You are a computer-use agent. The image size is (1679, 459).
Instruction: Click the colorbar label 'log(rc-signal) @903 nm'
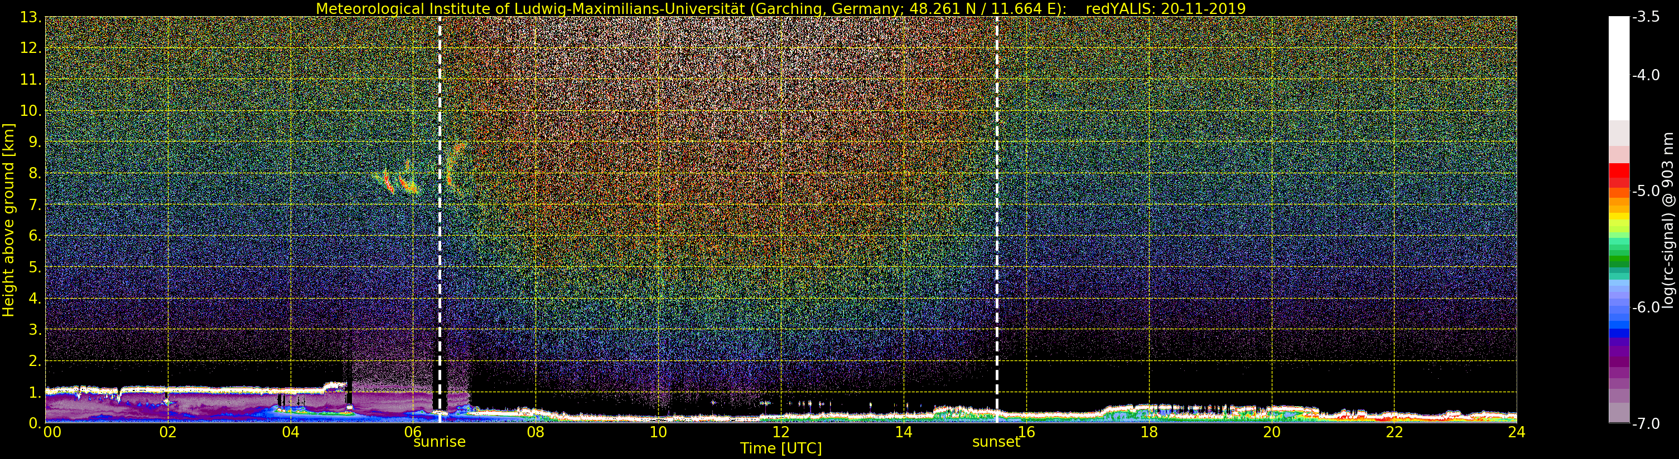pos(1667,221)
